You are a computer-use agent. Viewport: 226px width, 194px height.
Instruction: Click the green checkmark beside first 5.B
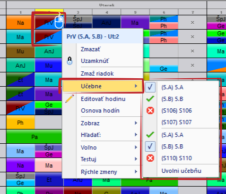pos(150,99)
